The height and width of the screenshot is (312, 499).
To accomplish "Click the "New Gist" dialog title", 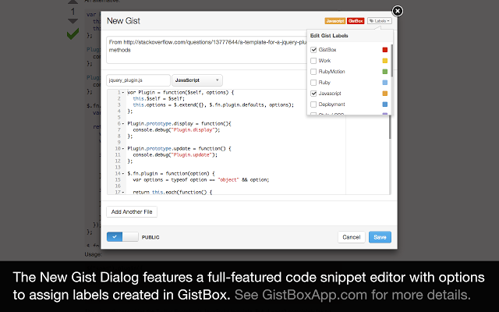I will (x=123, y=21).
